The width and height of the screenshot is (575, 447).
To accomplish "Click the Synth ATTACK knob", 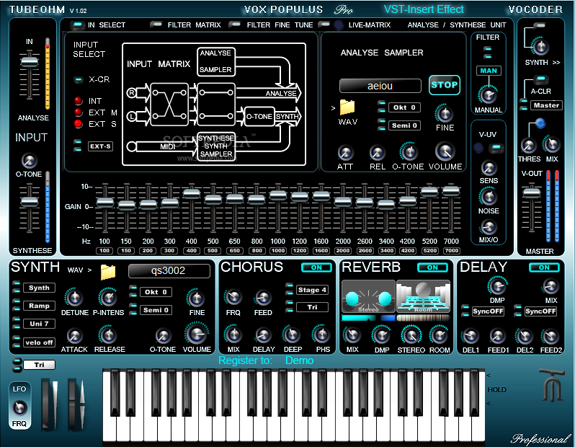I will (x=74, y=335).
